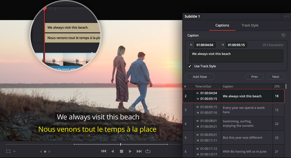291x158 pixels.
Task: Stop playback in the viewer
Action: click(122, 151)
